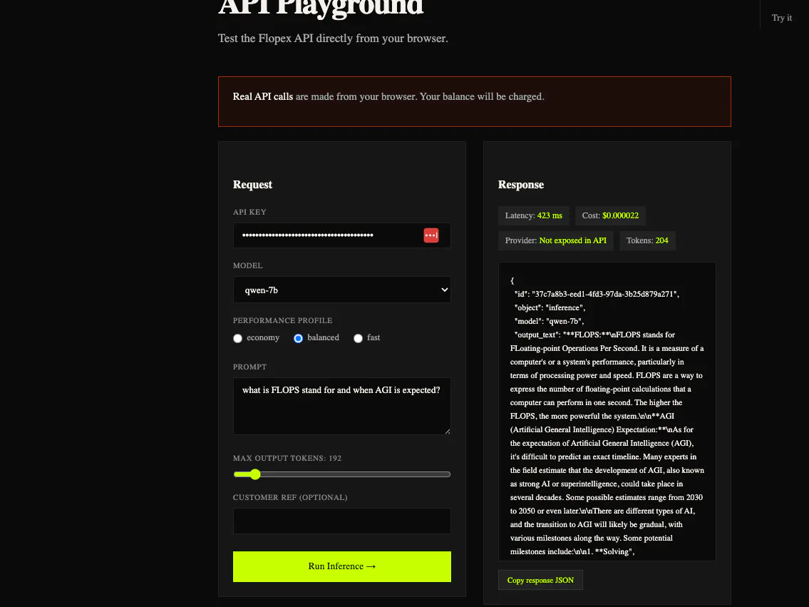The width and height of the screenshot is (809, 607).
Task: Click the Run Inference button
Action: coord(342,566)
